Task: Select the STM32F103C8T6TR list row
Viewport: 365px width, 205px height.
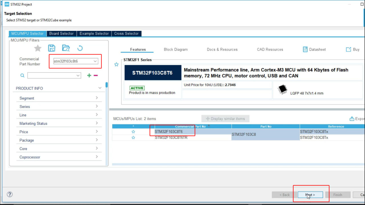Action: click(238, 138)
